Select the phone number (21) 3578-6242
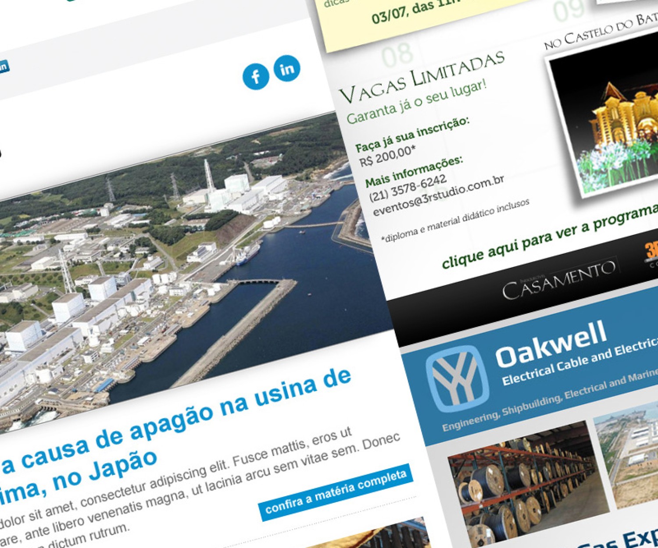This screenshot has width=658, height=548. (408, 188)
